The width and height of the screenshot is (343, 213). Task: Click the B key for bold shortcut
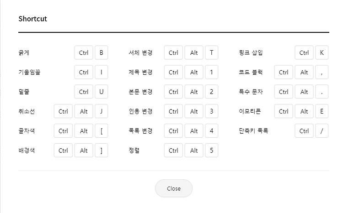(x=101, y=52)
